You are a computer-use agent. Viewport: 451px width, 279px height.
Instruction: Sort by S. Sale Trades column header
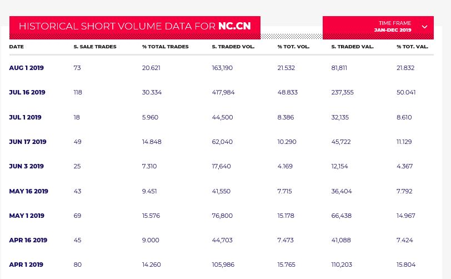[x=95, y=47]
